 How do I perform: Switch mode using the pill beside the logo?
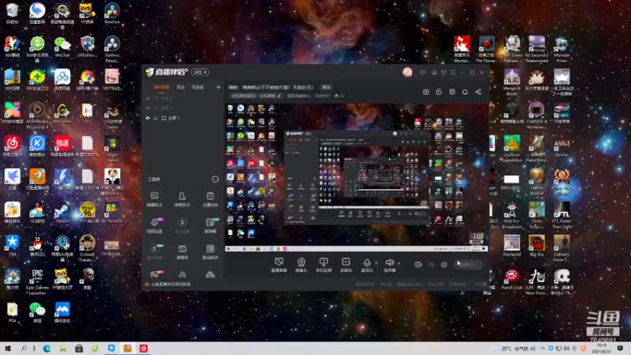200,72
